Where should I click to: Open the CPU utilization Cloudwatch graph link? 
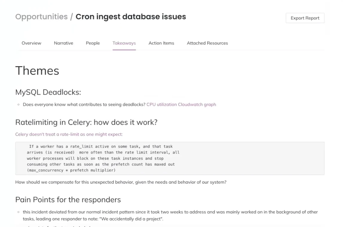click(181, 104)
